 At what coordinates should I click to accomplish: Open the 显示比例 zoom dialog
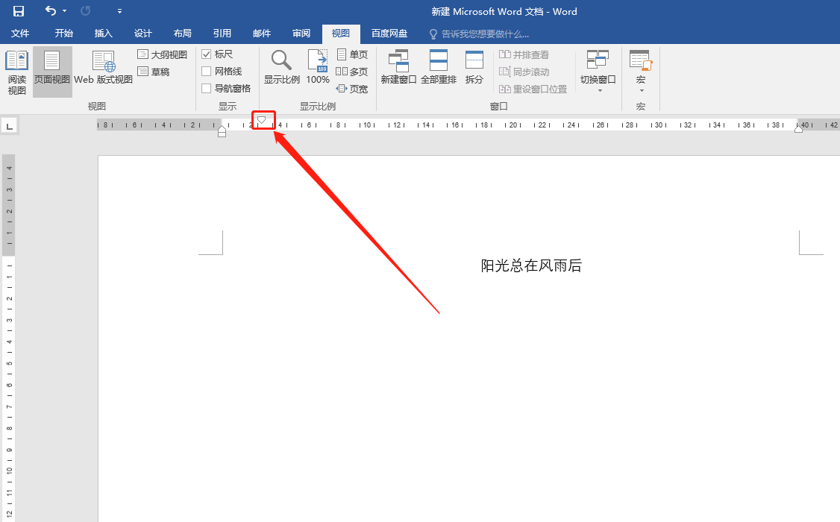coord(281,67)
